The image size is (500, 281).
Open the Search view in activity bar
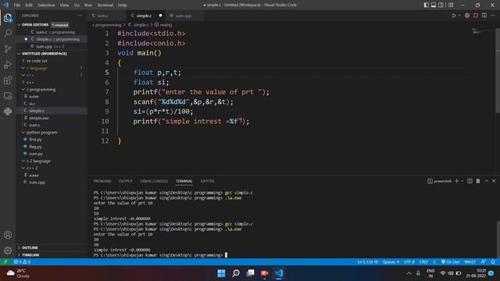[x=8, y=33]
